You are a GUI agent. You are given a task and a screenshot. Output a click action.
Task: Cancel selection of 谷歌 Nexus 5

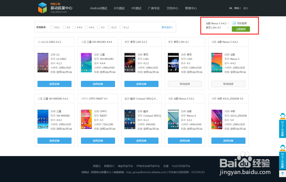click(228, 84)
